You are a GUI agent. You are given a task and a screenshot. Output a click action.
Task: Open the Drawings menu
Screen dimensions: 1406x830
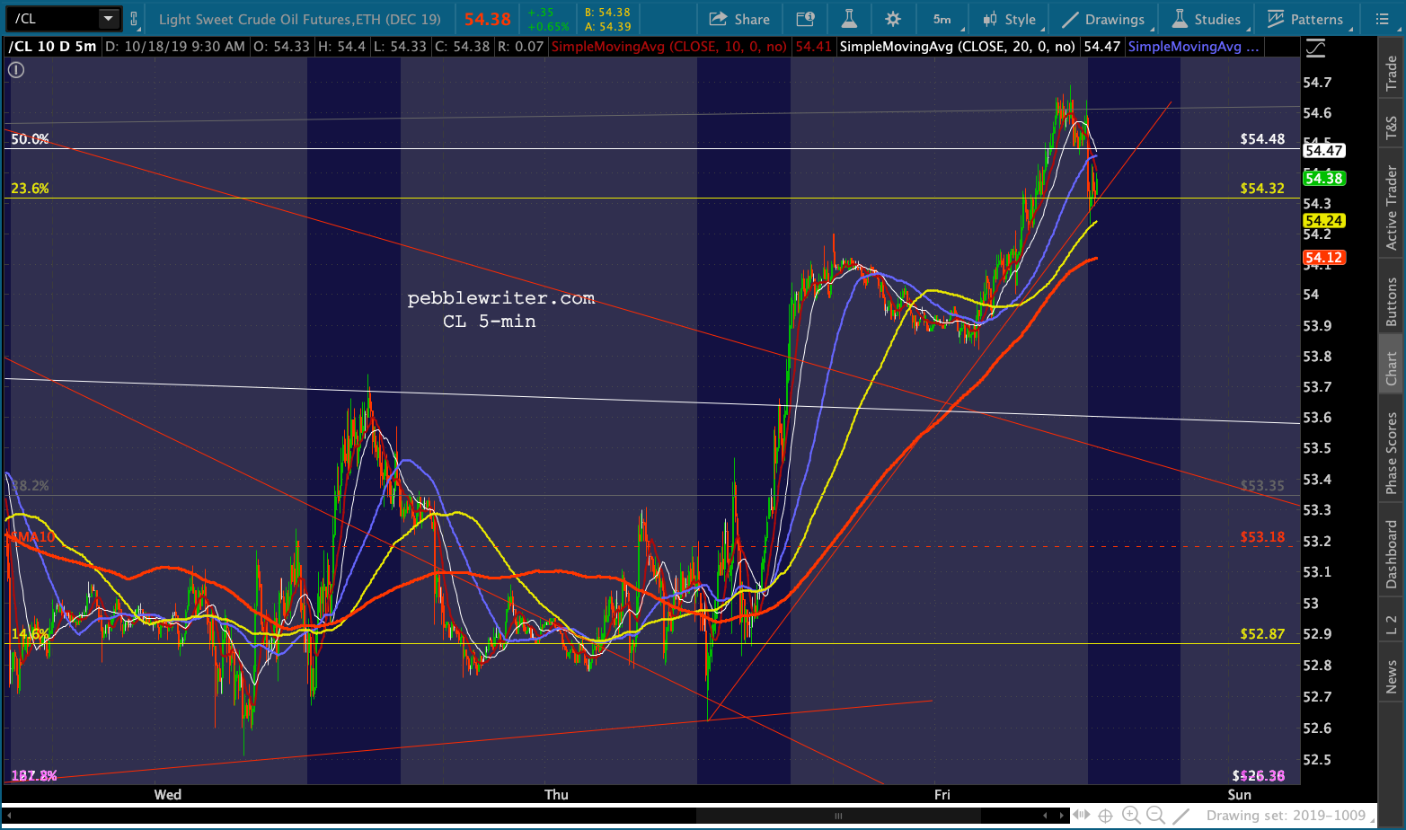coord(1103,19)
